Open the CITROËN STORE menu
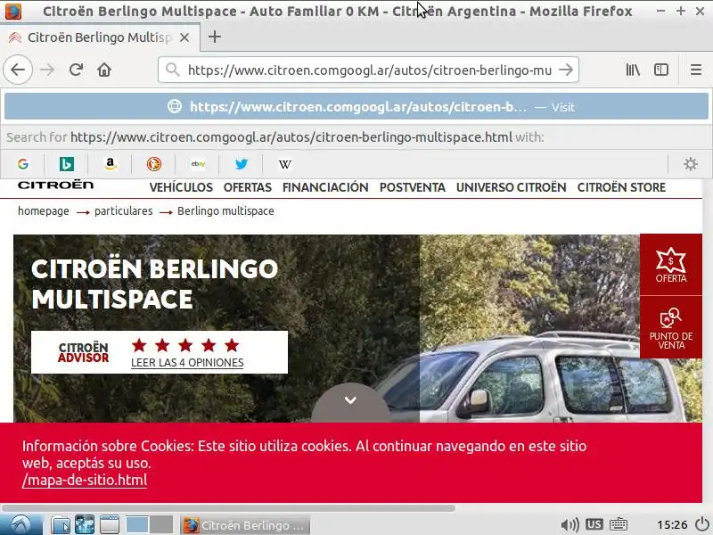This screenshot has width=713, height=535. tap(621, 187)
